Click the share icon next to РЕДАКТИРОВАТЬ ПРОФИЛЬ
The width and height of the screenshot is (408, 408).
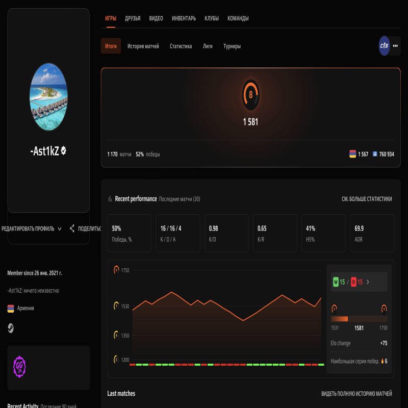click(x=72, y=228)
